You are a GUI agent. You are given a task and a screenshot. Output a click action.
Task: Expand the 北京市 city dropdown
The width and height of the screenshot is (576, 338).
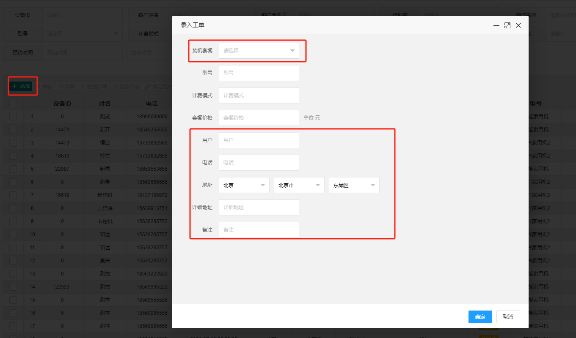tap(299, 185)
